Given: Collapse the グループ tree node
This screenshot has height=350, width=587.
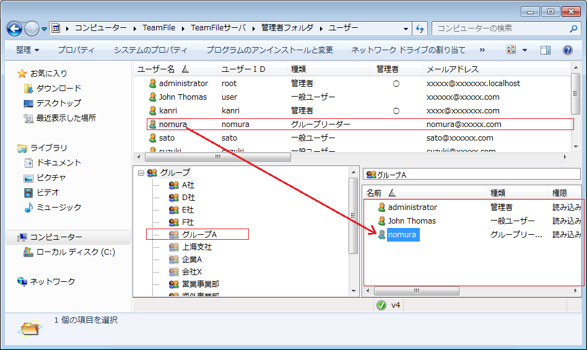Looking at the screenshot, I should click(x=141, y=173).
